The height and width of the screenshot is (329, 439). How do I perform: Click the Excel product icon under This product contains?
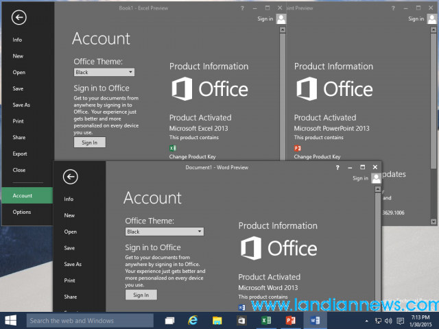[x=172, y=148]
